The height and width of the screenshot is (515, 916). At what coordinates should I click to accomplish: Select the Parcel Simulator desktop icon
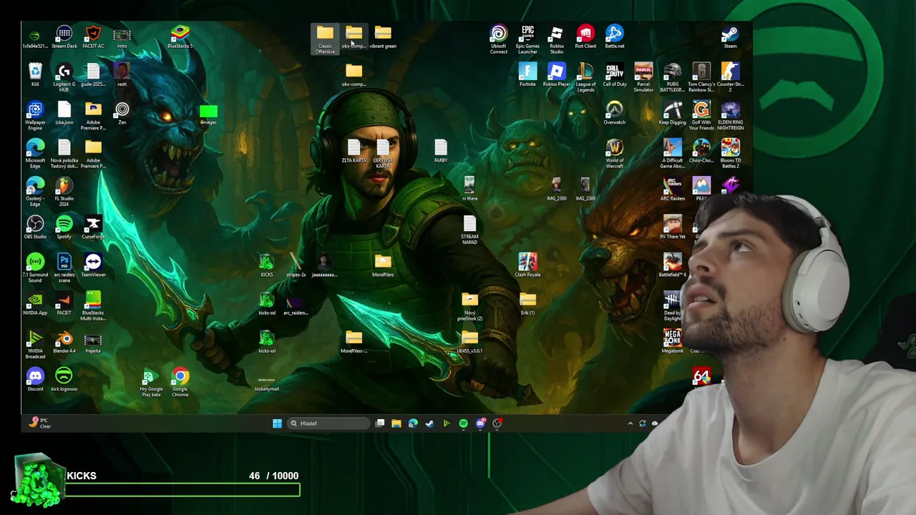pos(643,78)
